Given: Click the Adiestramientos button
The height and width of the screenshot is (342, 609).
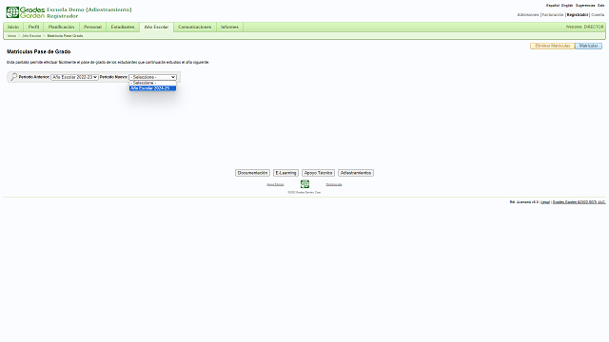Looking at the screenshot, I should (x=356, y=173).
